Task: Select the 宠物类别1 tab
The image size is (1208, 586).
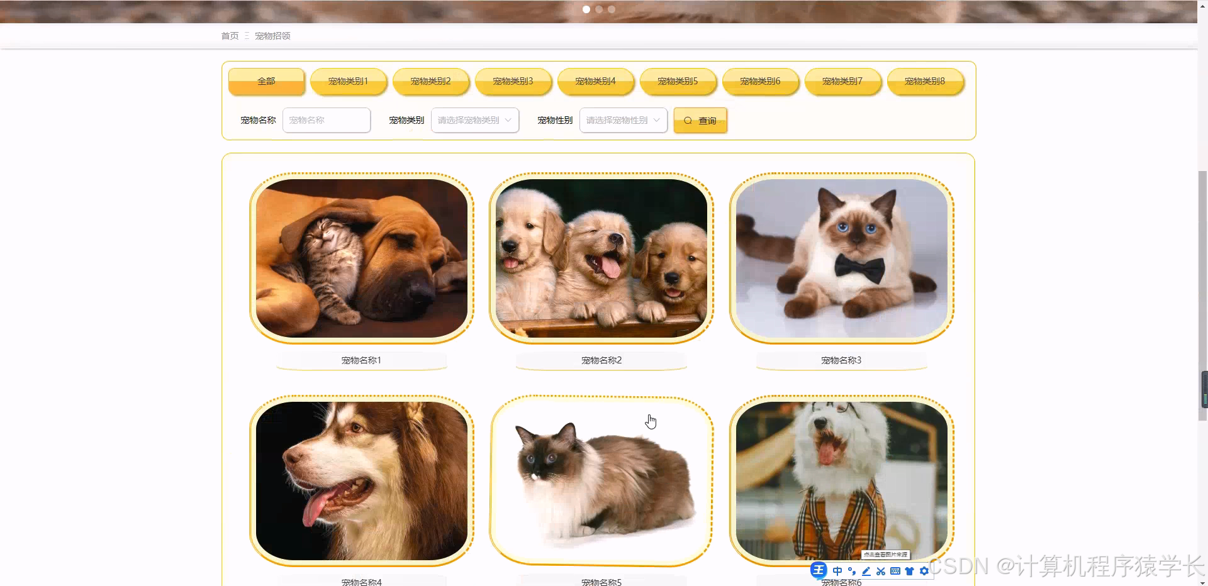Action: (349, 81)
